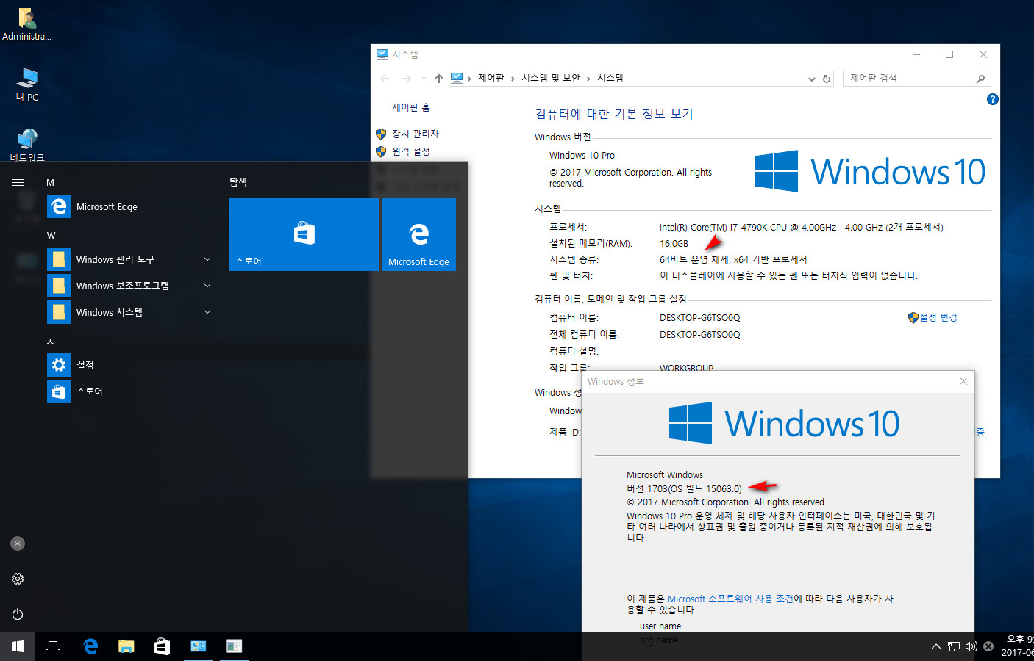
Task: Open address bar history dropdown
Action: (811, 79)
